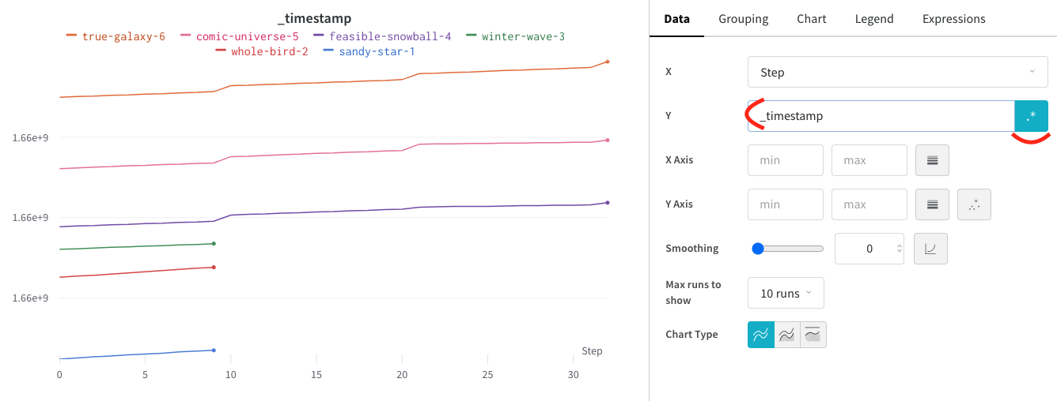
Task: Click the smoothing slider handle
Action: 758,249
